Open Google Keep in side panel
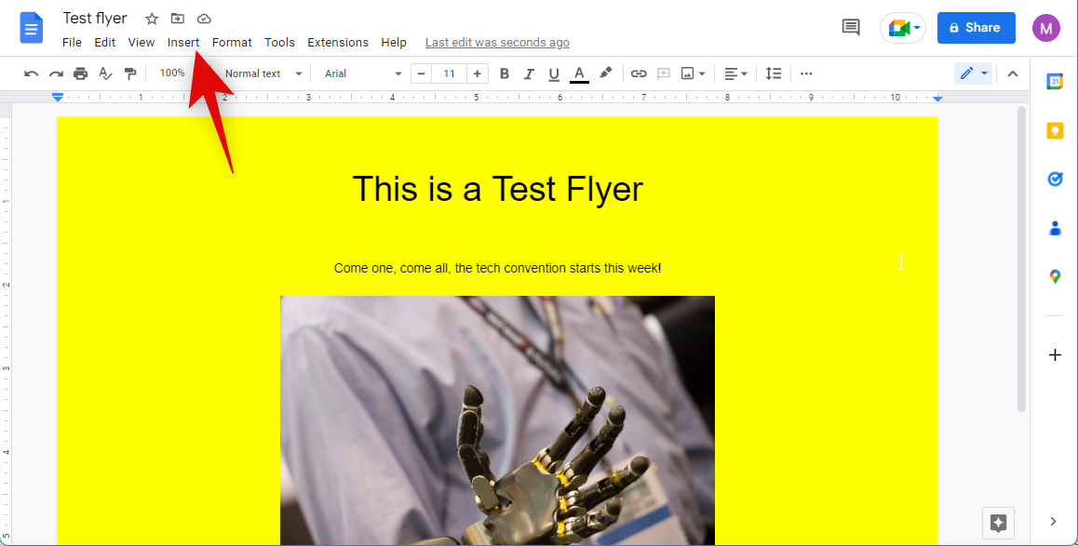Image resolution: width=1078 pixels, height=546 pixels. (x=1055, y=131)
